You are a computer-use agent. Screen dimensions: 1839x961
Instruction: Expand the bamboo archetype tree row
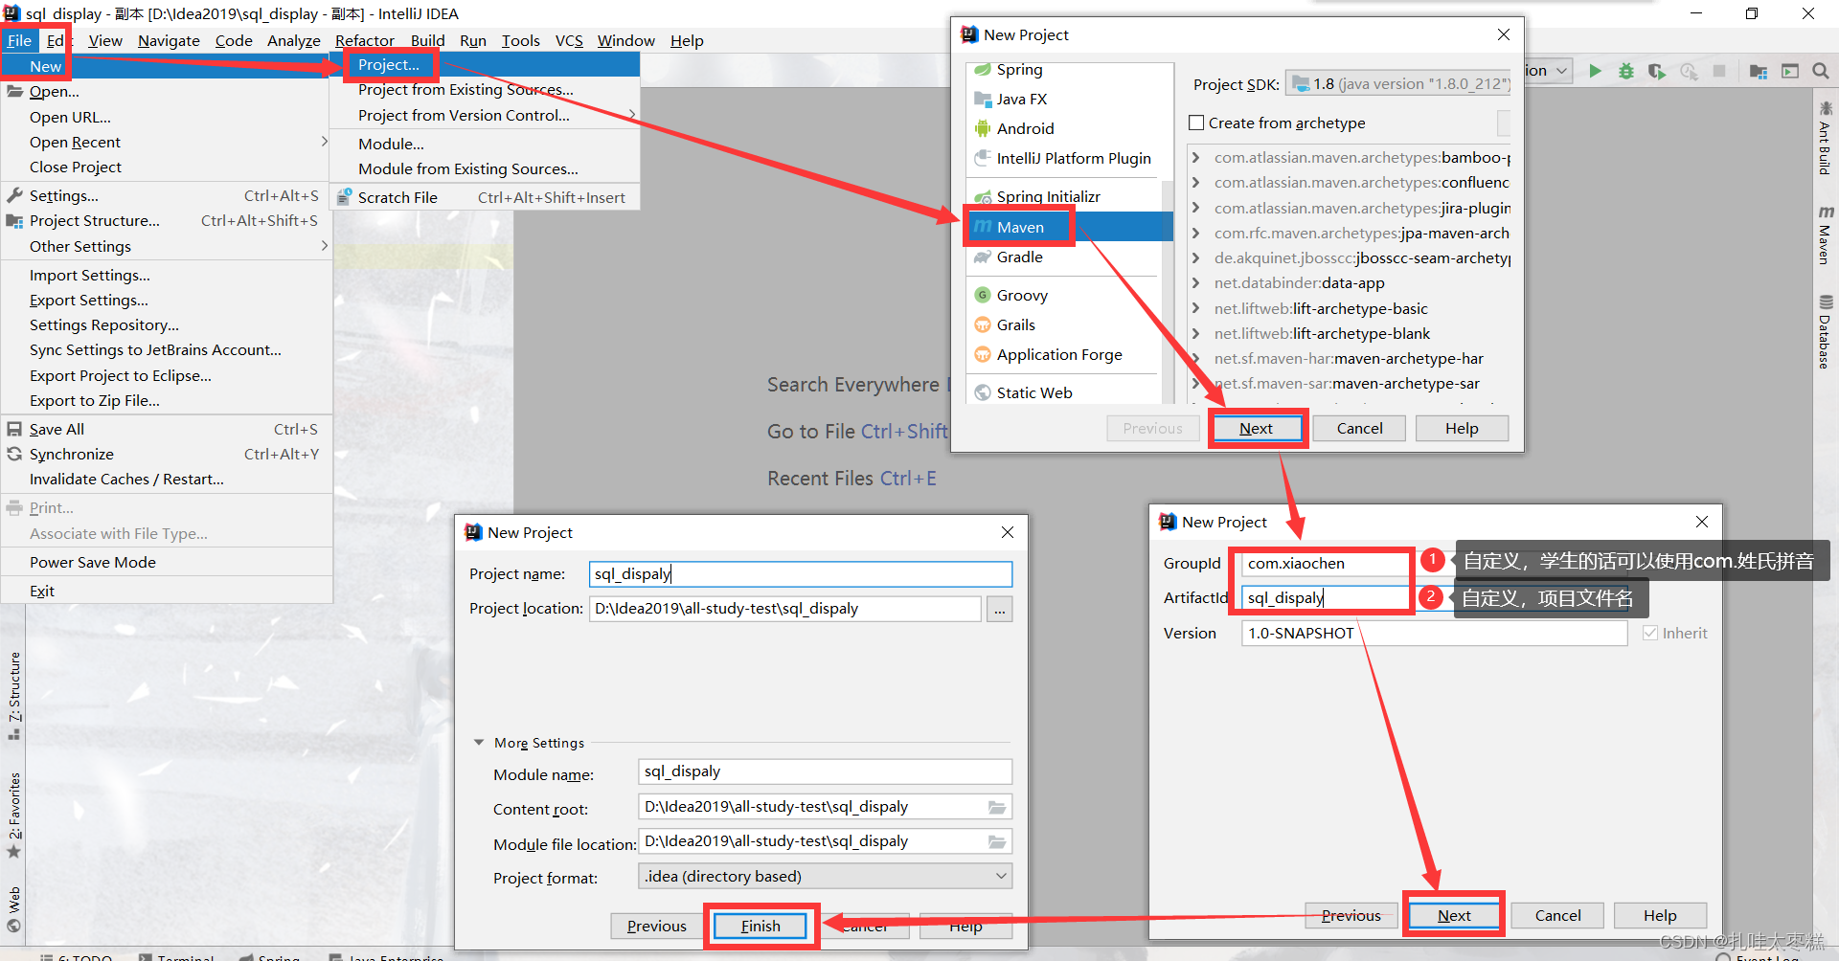point(1195,158)
